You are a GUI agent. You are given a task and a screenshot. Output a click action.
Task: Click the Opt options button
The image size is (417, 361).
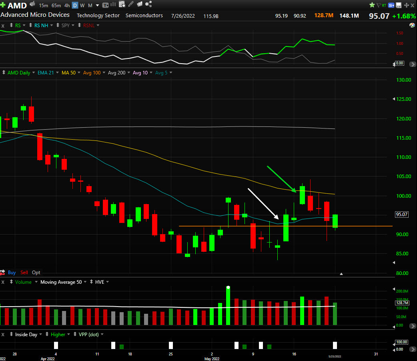(36, 273)
